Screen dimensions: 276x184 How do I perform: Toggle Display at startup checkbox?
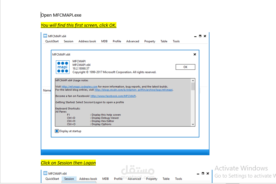(57, 131)
